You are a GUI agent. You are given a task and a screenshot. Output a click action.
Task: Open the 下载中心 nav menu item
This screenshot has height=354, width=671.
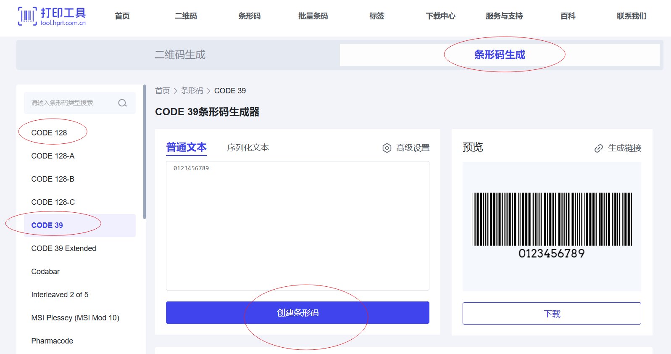(440, 16)
